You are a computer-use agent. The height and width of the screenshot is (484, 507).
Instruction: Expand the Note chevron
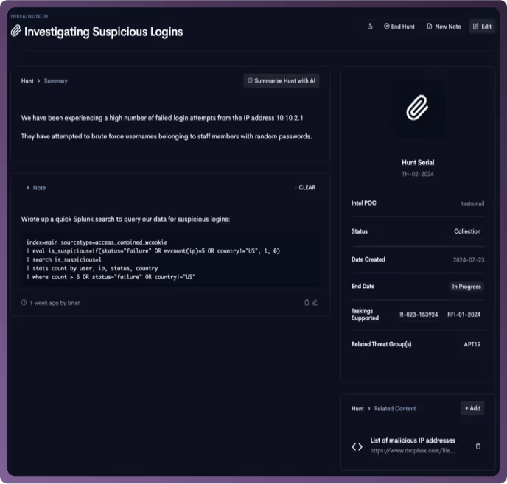tap(27, 188)
